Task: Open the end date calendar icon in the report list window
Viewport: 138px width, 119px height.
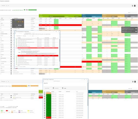Action: point(63,88)
